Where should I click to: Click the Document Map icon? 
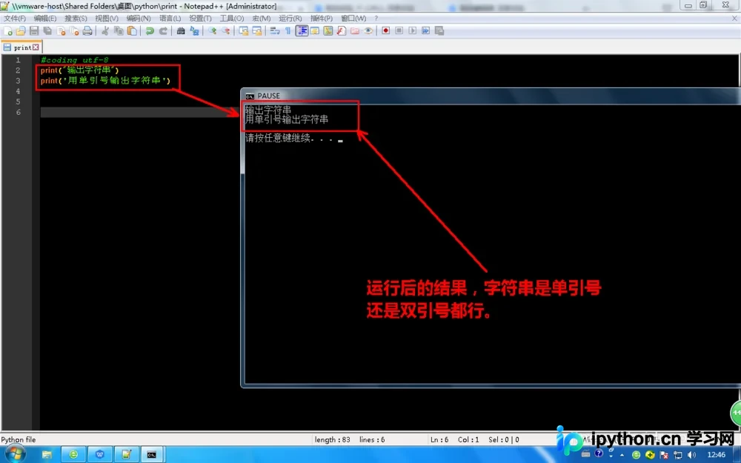tap(328, 30)
